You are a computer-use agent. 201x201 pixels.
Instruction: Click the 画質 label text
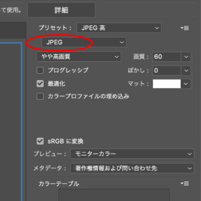coord(141,57)
